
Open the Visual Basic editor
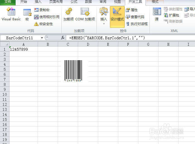(x=11, y=14)
